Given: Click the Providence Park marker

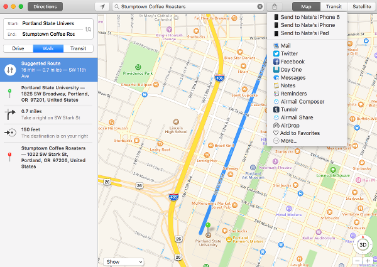Looking at the screenshot, I should tap(138, 67).
